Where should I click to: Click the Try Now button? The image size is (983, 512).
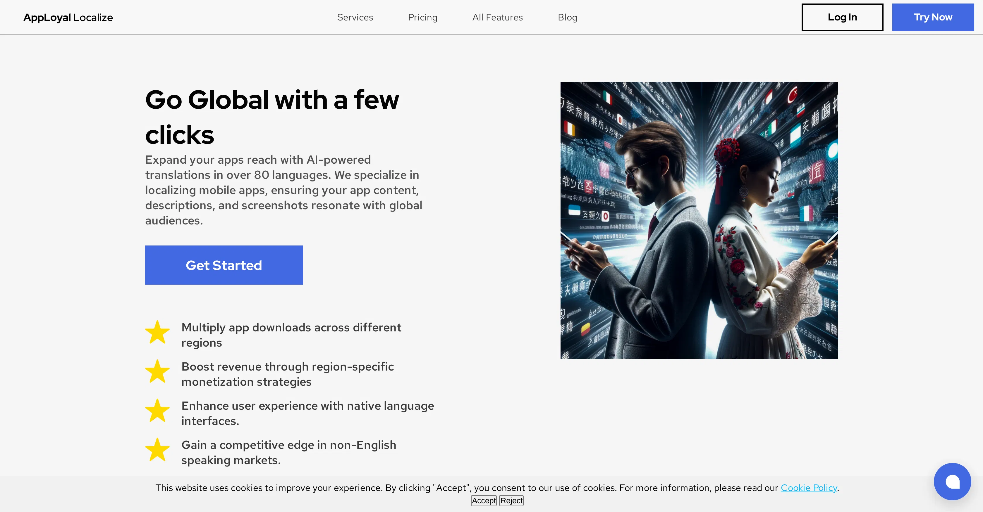pyautogui.click(x=933, y=17)
